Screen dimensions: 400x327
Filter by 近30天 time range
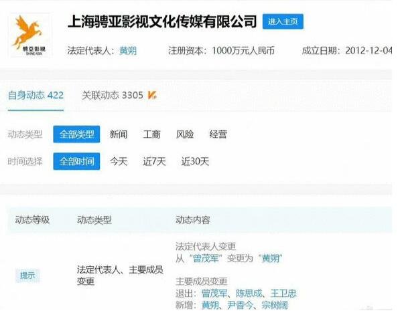pos(195,161)
